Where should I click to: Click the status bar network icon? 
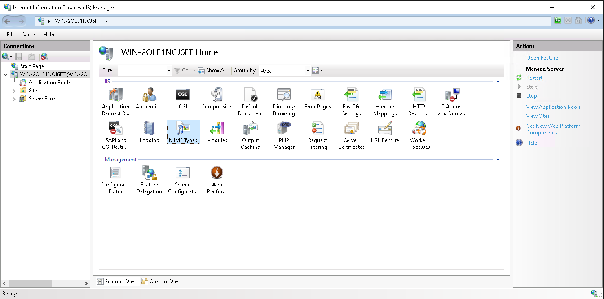594,294
